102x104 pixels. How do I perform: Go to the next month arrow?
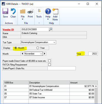[x=45, y=54]
